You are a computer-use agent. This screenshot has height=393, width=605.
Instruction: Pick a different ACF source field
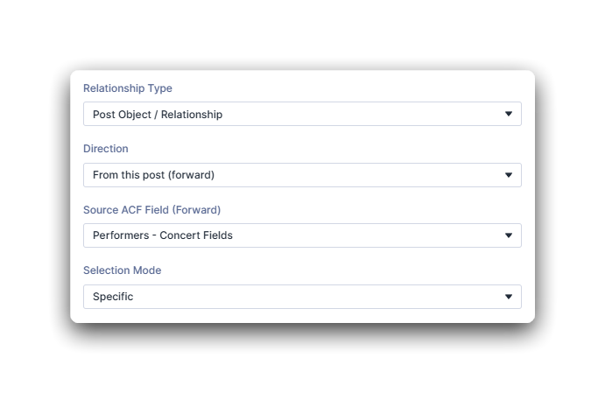(x=302, y=235)
